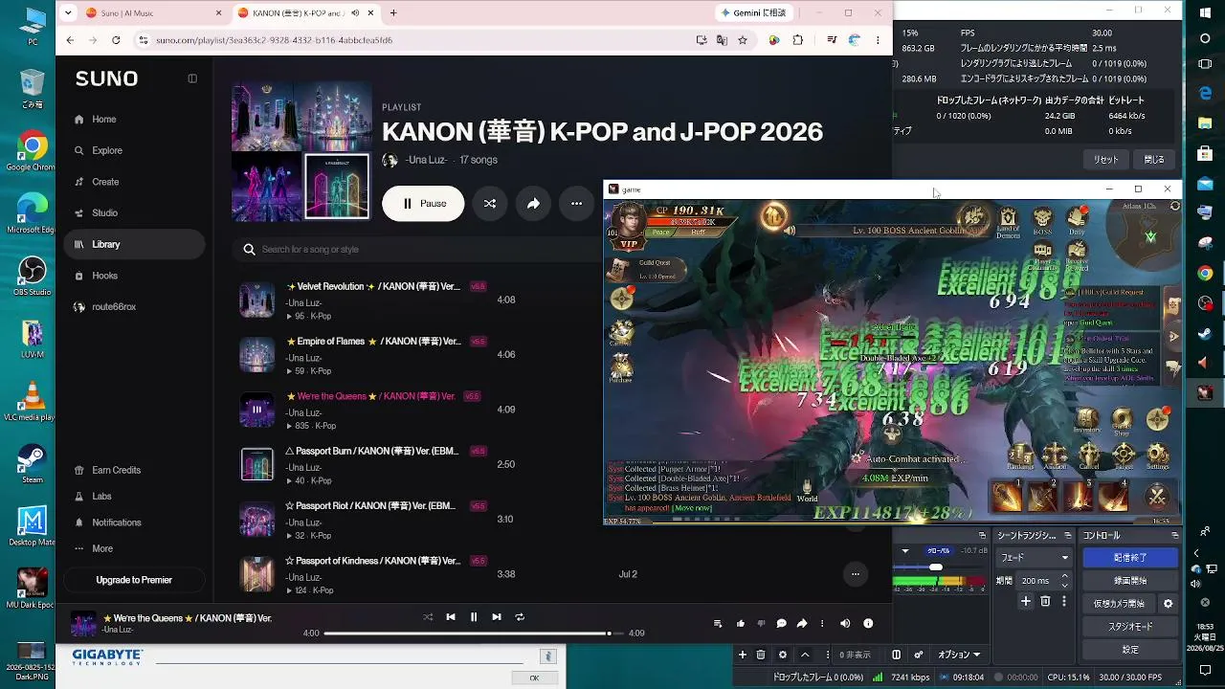The width and height of the screenshot is (1225, 689).
Task: Seek on the song progress bar
Action: pyautogui.click(x=474, y=633)
